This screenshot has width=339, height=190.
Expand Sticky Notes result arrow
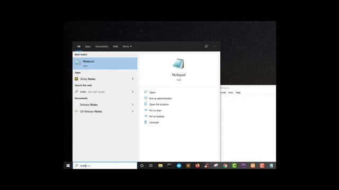click(132, 79)
